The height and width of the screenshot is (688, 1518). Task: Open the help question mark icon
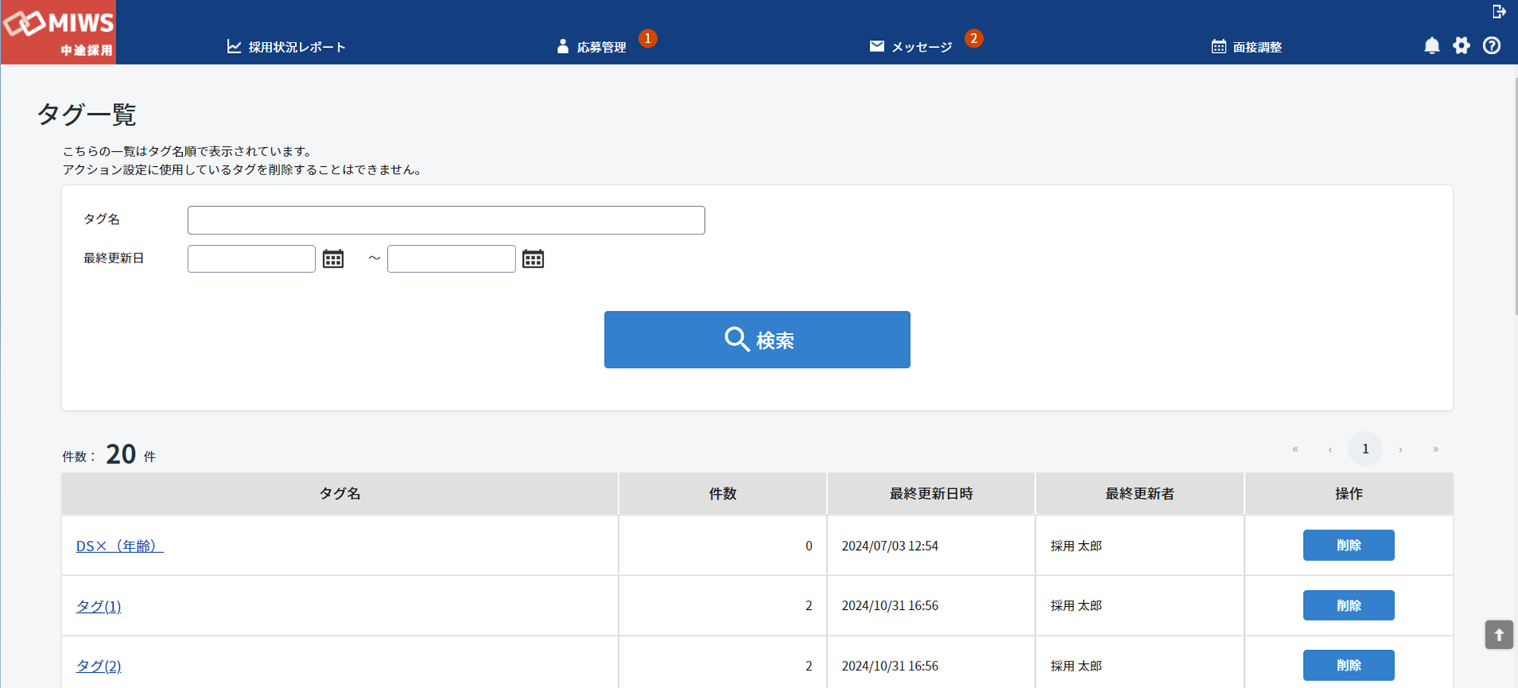[1491, 46]
